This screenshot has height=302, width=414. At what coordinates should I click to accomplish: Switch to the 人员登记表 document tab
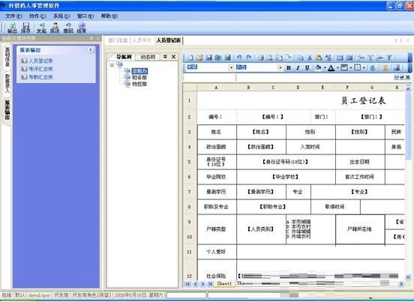pyautogui.click(x=169, y=40)
